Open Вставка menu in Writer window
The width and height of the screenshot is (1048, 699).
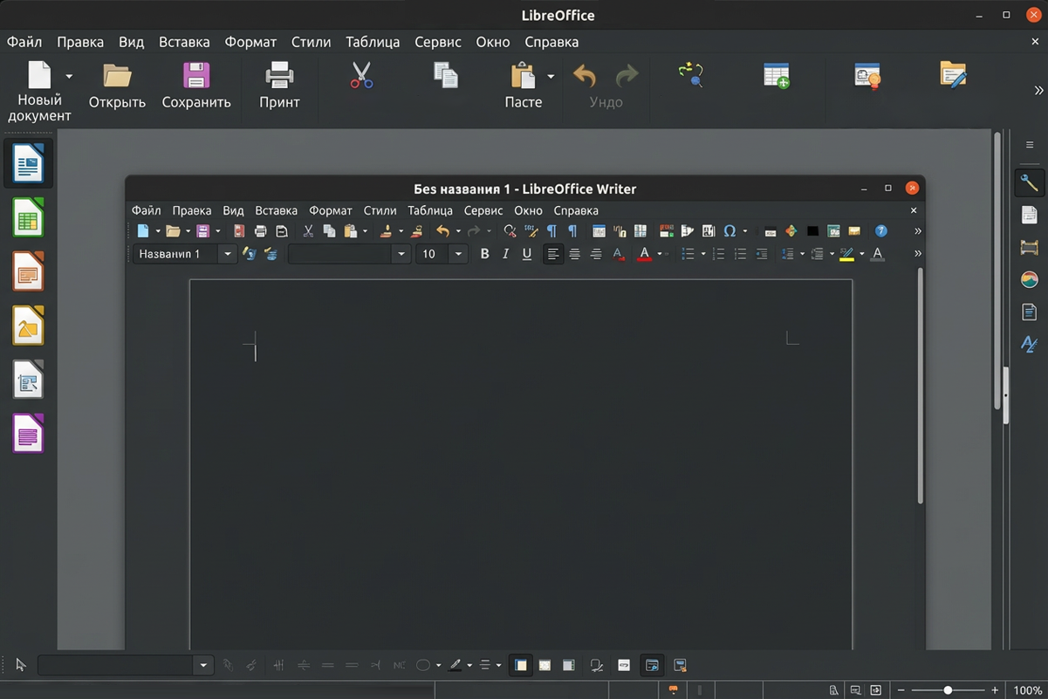(x=276, y=210)
